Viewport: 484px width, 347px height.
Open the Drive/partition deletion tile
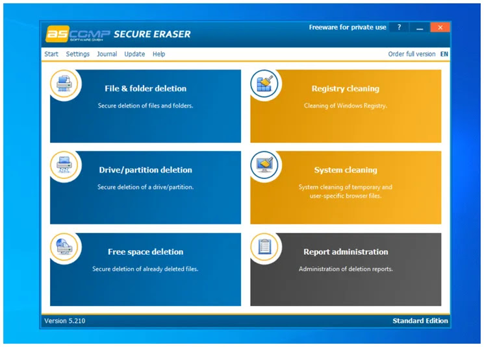[146, 187]
